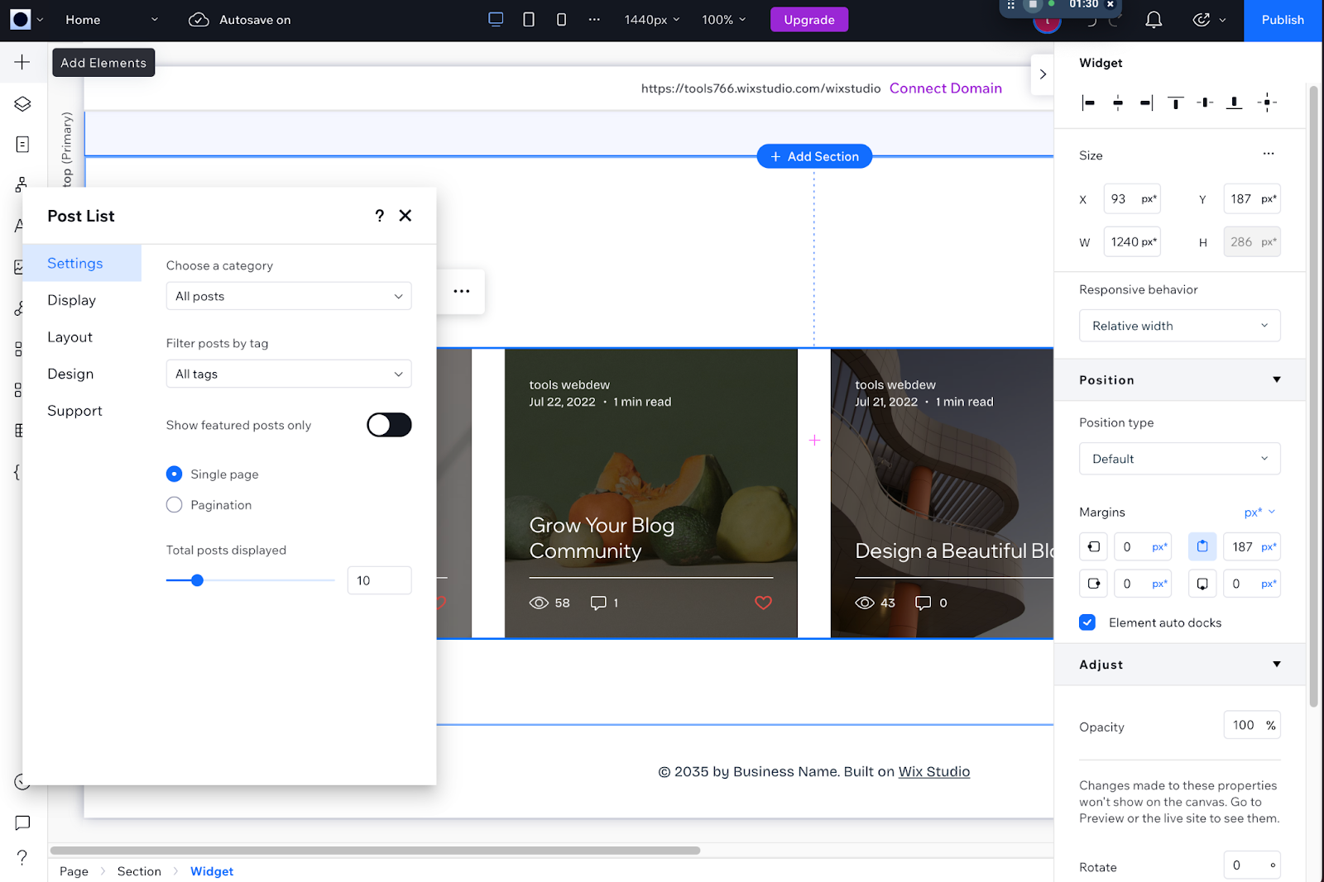This screenshot has width=1324, height=882.
Task: Switch to mobile viewport icon
Action: [561, 20]
